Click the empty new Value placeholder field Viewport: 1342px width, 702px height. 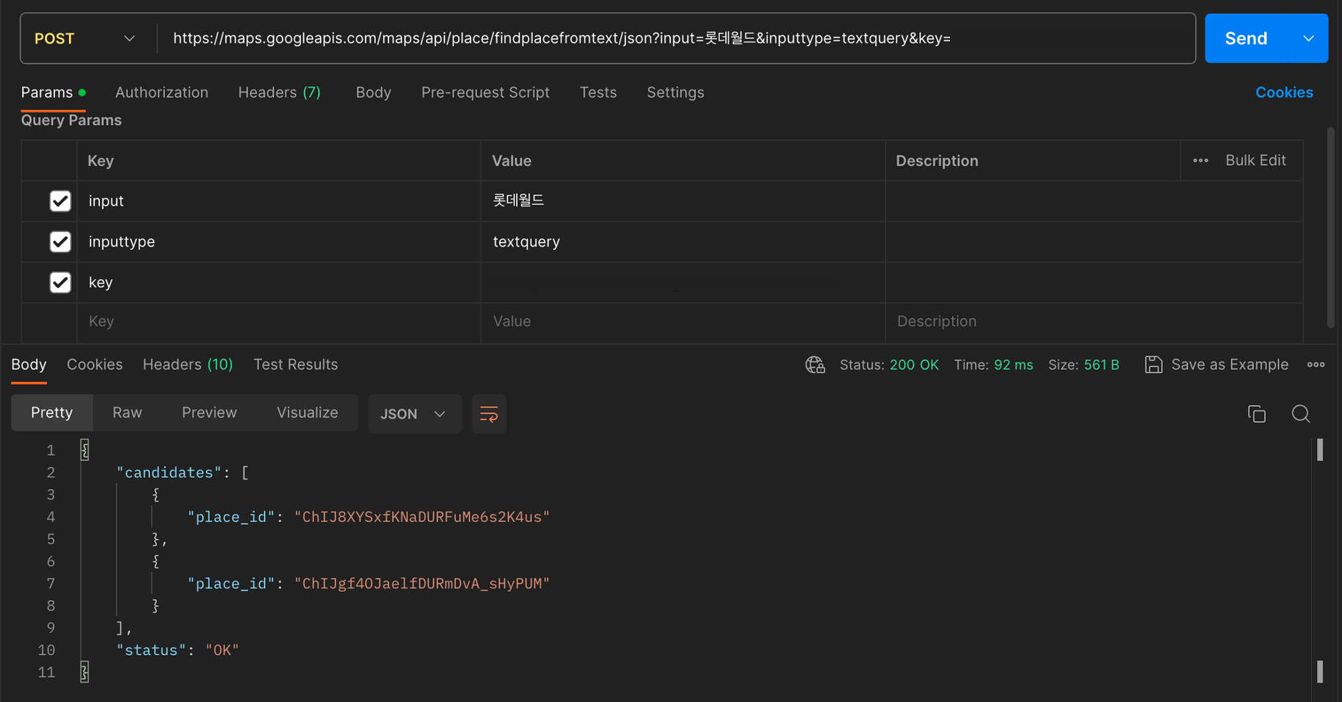coord(683,322)
